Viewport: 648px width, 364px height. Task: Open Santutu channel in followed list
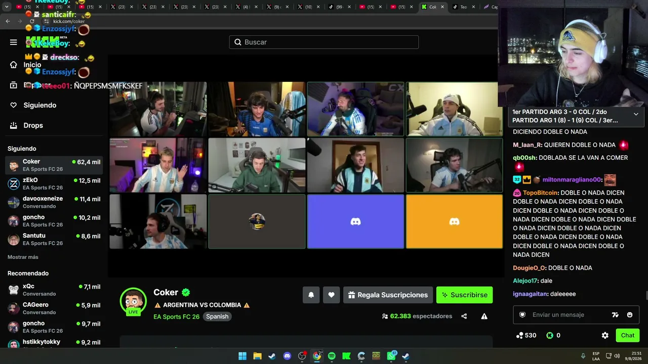pos(54,239)
